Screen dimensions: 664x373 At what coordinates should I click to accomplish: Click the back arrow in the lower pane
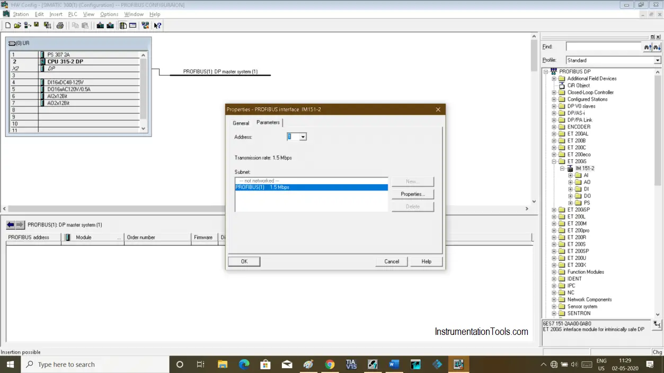pos(11,225)
